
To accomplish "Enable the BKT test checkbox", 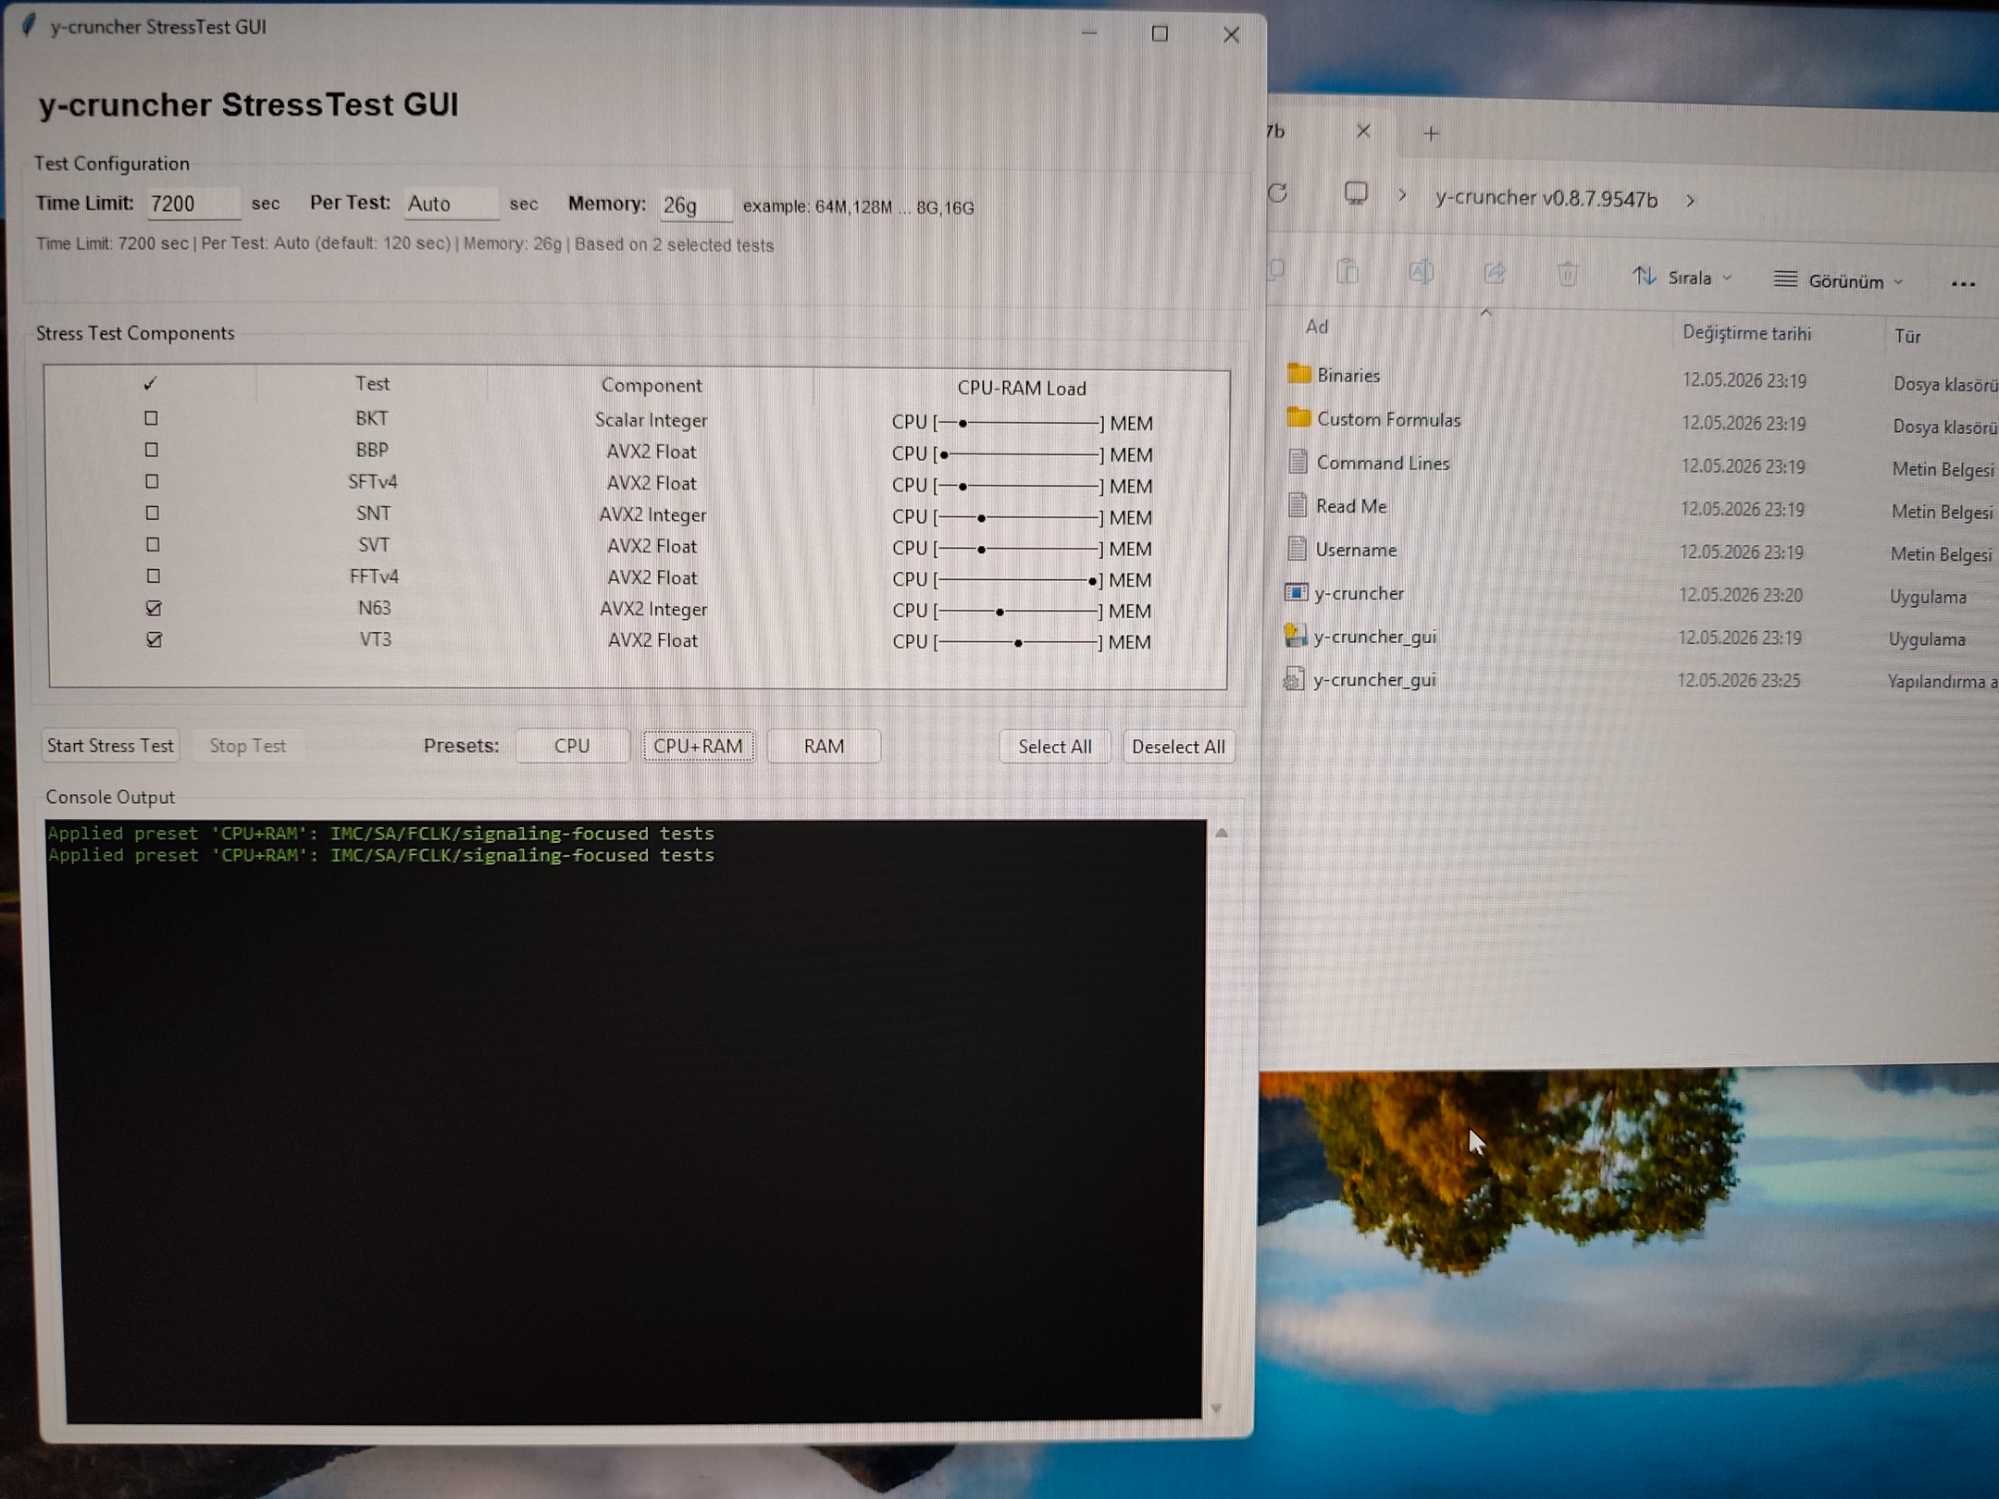I will click(152, 418).
